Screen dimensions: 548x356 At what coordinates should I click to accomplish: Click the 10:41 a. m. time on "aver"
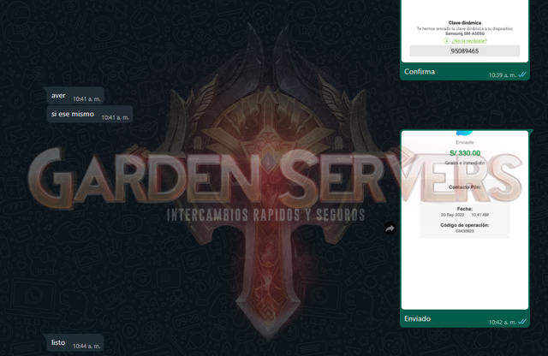86,99
